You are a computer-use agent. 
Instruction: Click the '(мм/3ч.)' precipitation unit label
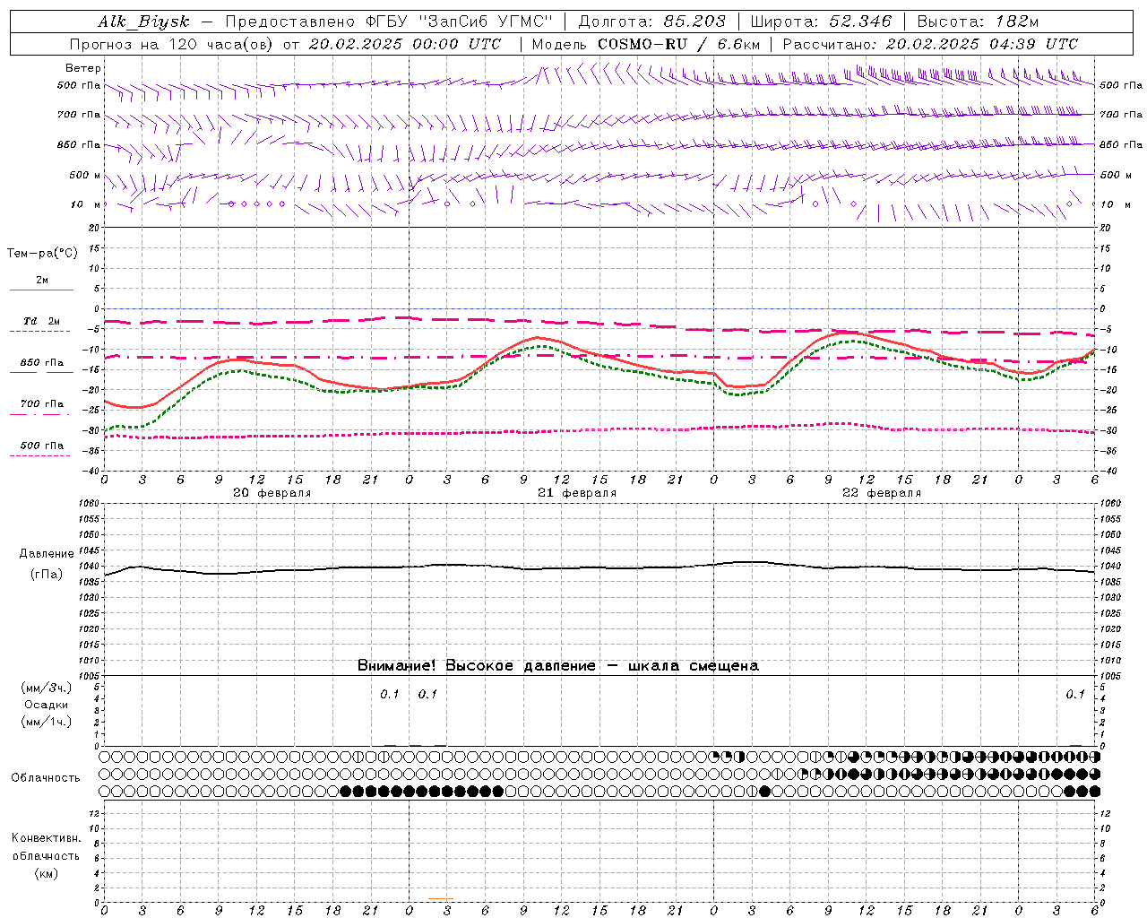point(46,688)
